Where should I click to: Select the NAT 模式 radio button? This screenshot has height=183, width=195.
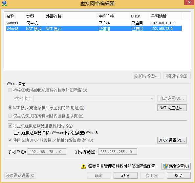point(10,108)
